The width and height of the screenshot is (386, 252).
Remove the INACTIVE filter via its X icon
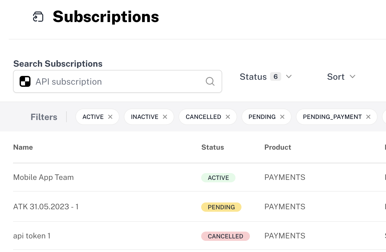(165, 116)
